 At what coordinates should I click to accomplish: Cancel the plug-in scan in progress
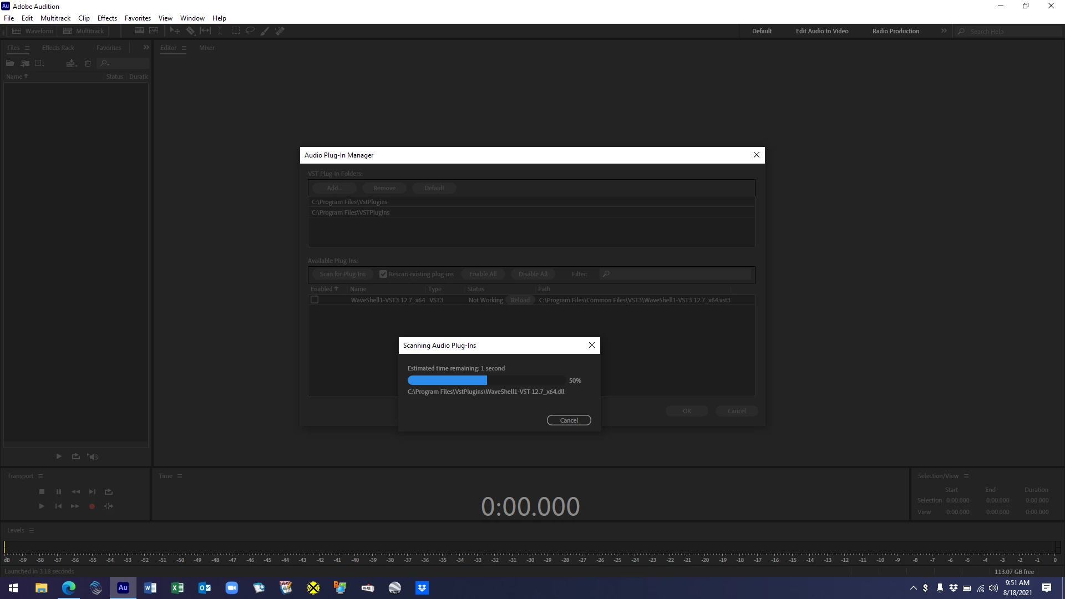[x=569, y=420]
